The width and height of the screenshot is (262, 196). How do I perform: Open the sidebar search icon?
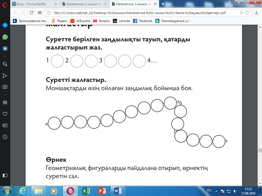tap(5, 64)
